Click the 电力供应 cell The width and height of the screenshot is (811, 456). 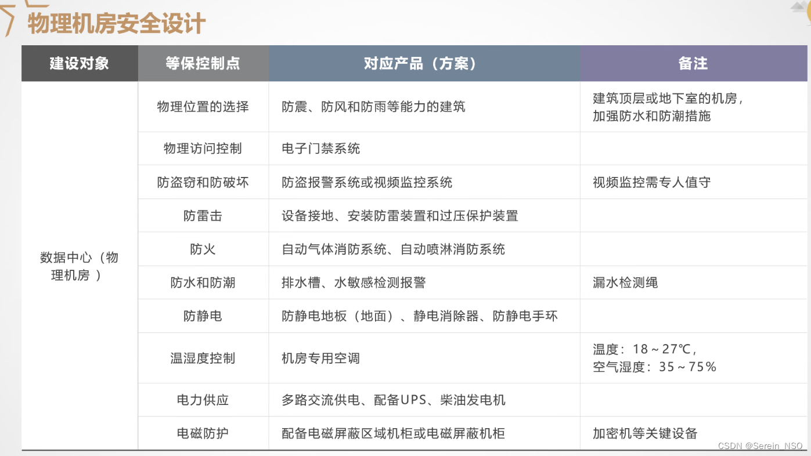click(203, 400)
